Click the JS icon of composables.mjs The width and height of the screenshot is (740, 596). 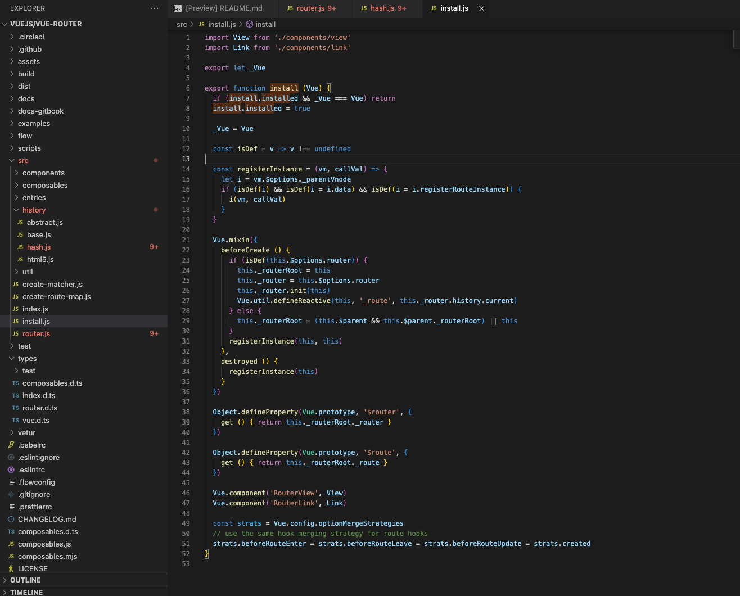[11, 557]
